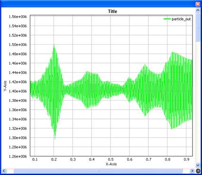Click the 1.26e+006 Y-Axis tick label
The height and width of the screenshot is (175, 202).
tap(18, 157)
